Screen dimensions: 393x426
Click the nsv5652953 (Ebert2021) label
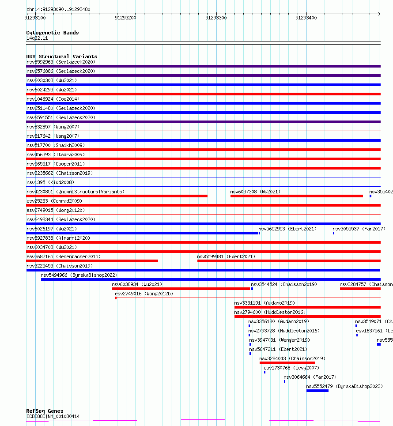287,229
